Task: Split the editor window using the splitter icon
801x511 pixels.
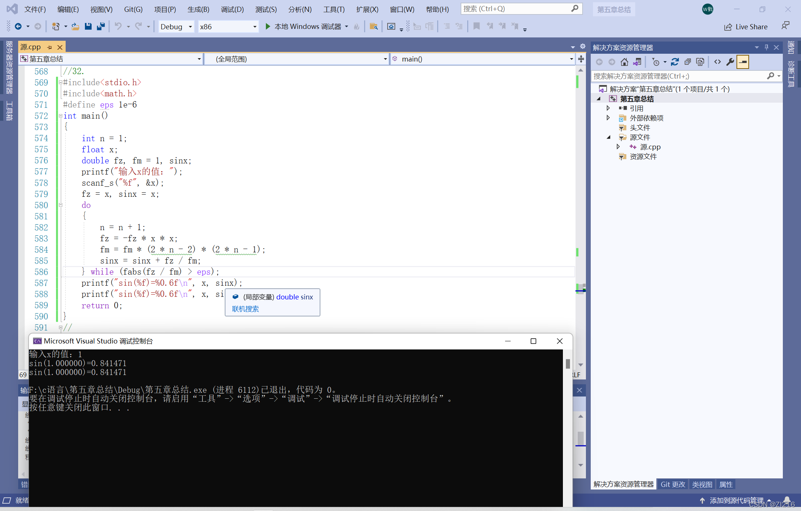Action: pyautogui.click(x=581, y=59)
